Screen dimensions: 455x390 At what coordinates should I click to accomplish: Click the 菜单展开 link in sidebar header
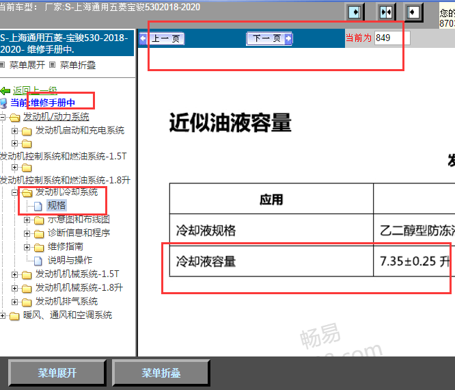coord(27,65)
